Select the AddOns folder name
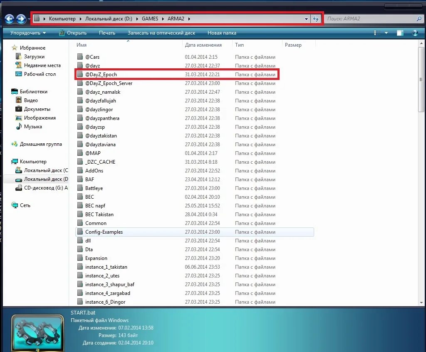The width and height of the screenshot is (426, 352). coord(94,170)
